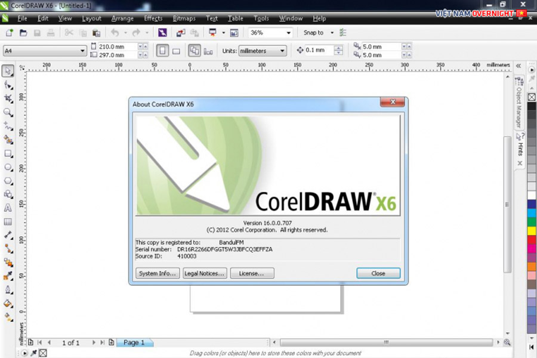Viewport: 537px width, 358px height.
Task: Open the File menu
Action: (x=22, y=18)
